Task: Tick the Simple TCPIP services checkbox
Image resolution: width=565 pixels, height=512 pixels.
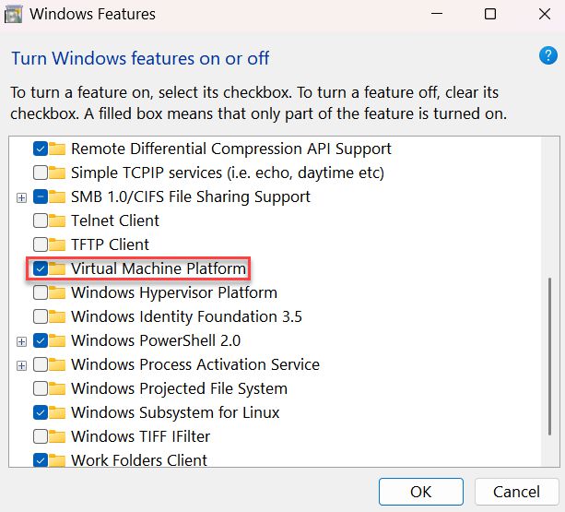Action: (41, 173)
